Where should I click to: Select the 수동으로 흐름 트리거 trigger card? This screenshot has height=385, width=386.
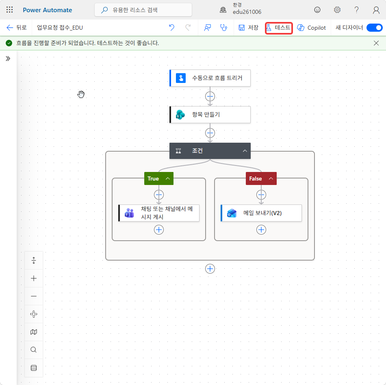[210, 78]
